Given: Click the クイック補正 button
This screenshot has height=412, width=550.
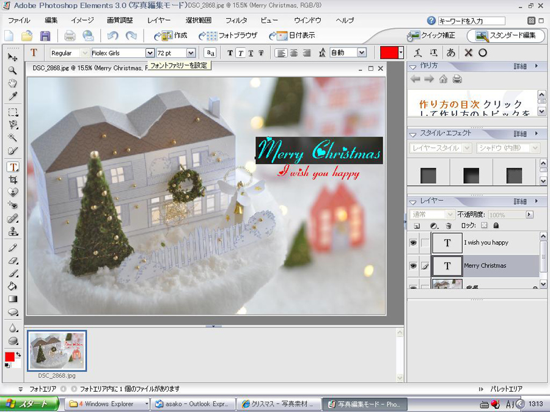Looking at the screenshot, I should (x=431, y=35).
